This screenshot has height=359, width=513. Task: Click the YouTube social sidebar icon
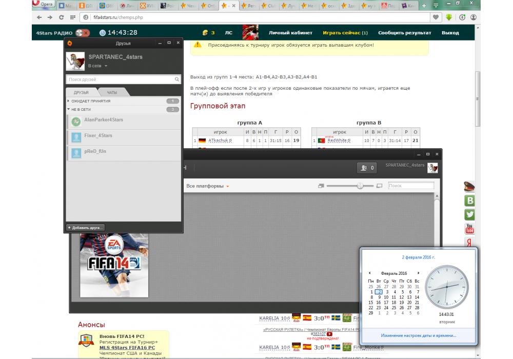tap(469, 229)
